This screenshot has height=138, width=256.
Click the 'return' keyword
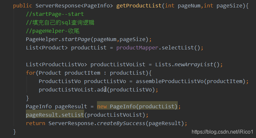pyautogui.click(x=36, y=123)
